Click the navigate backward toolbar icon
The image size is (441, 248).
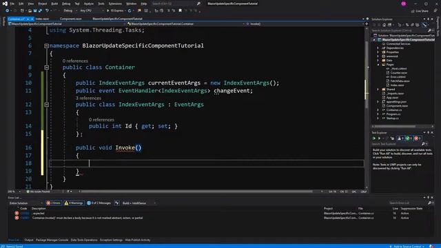pos(7,11)
